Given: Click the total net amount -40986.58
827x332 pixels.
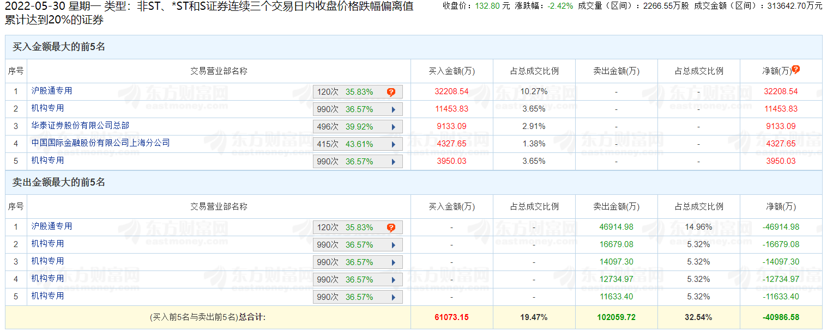Looking at the screenshot, I should click(781, 317).
